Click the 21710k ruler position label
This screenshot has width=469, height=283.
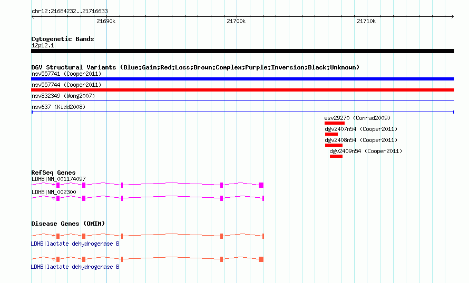pos(366,21)
